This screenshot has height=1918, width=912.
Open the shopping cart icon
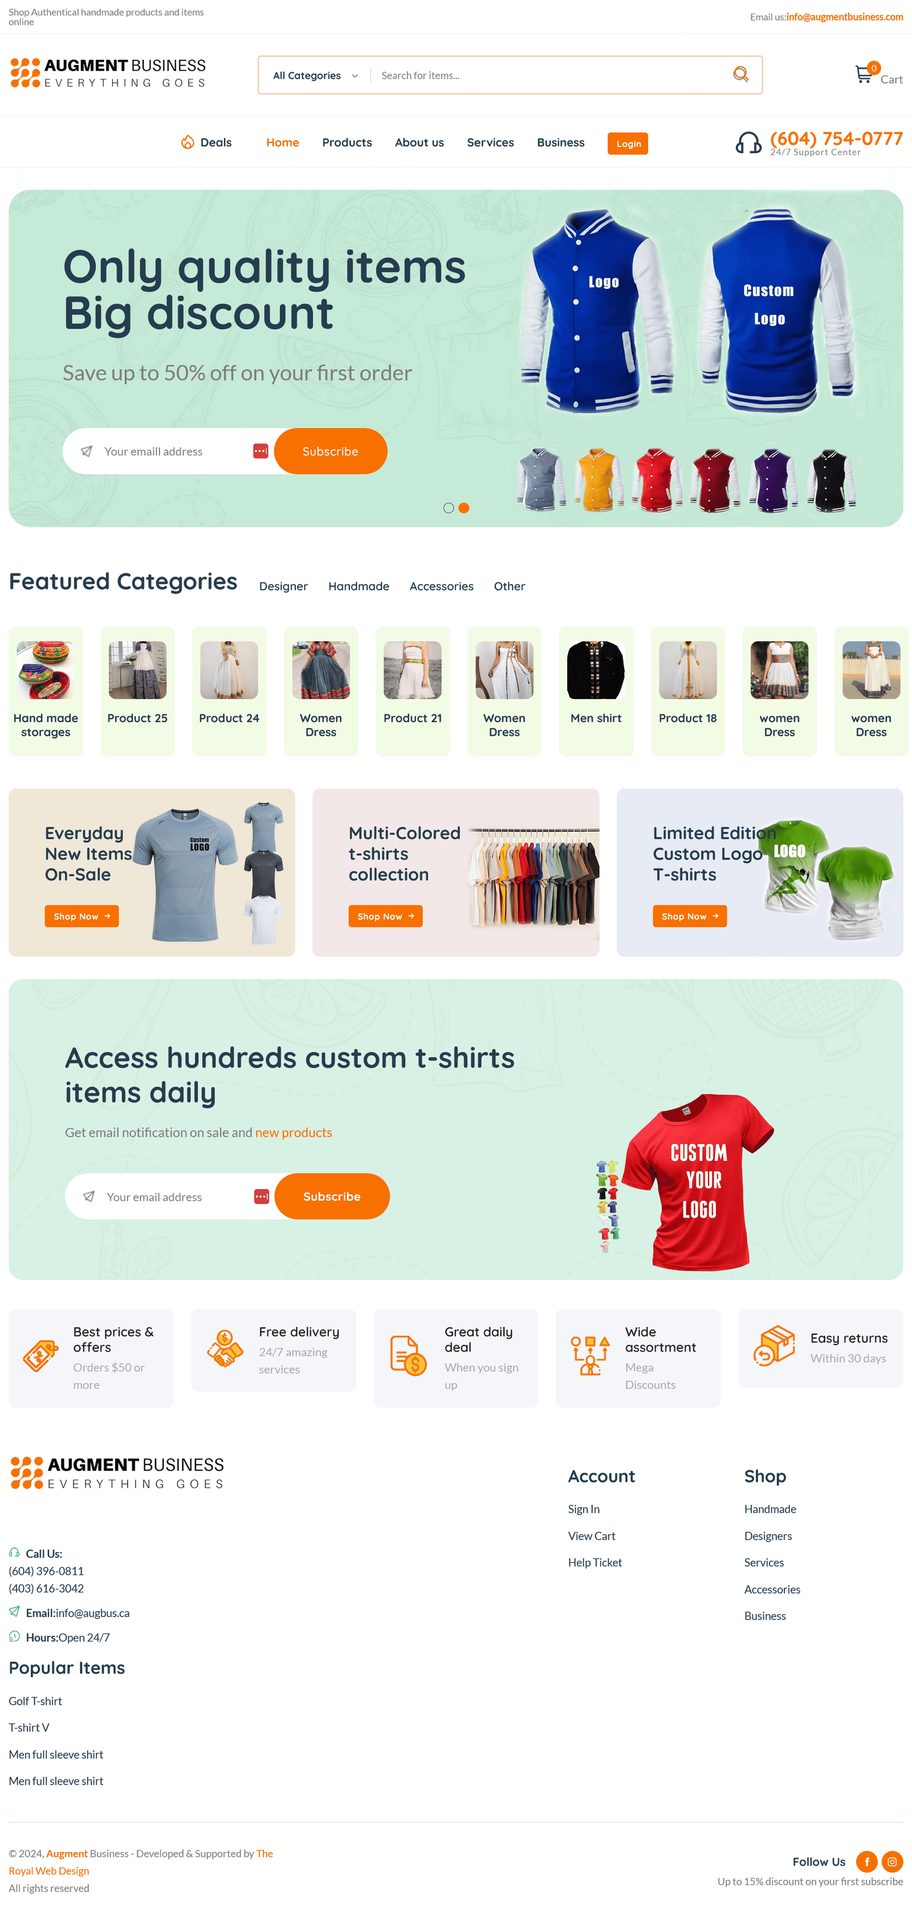tap(863, 75)
